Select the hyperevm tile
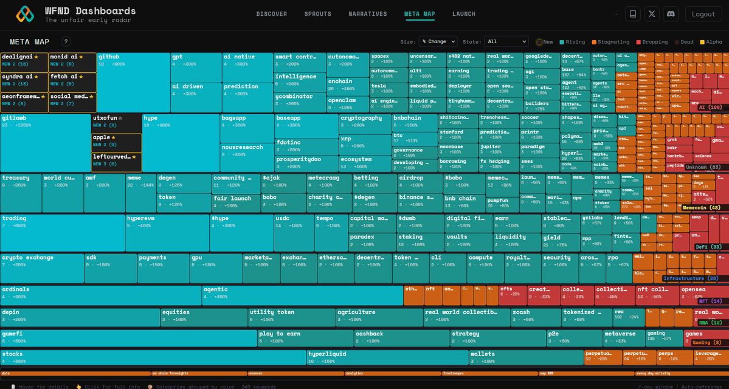Viewport: 729px width, 389px height. coord(167,233)
